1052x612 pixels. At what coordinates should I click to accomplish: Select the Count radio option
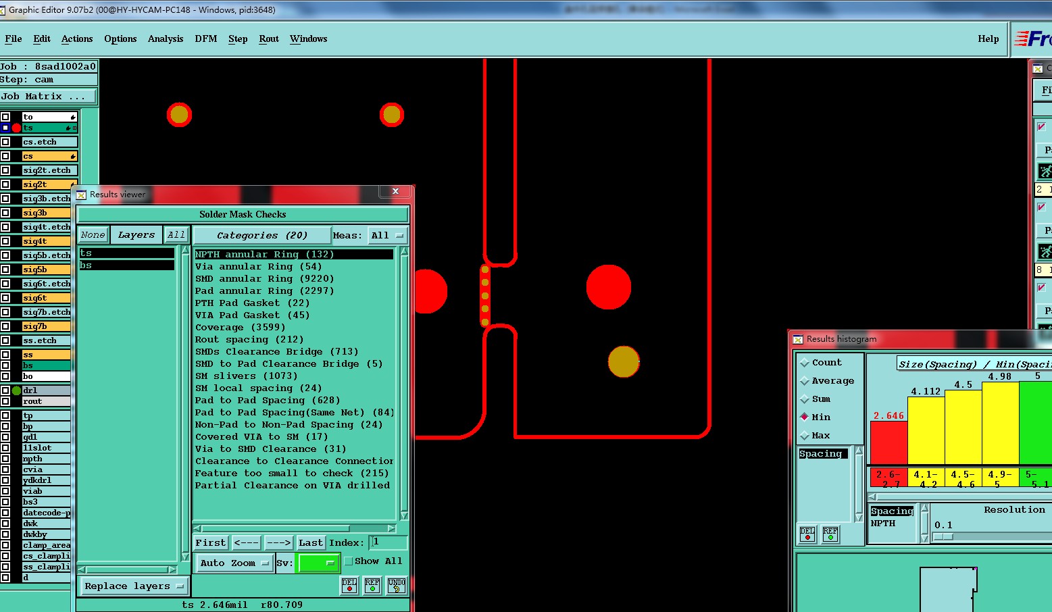(805, 363)
